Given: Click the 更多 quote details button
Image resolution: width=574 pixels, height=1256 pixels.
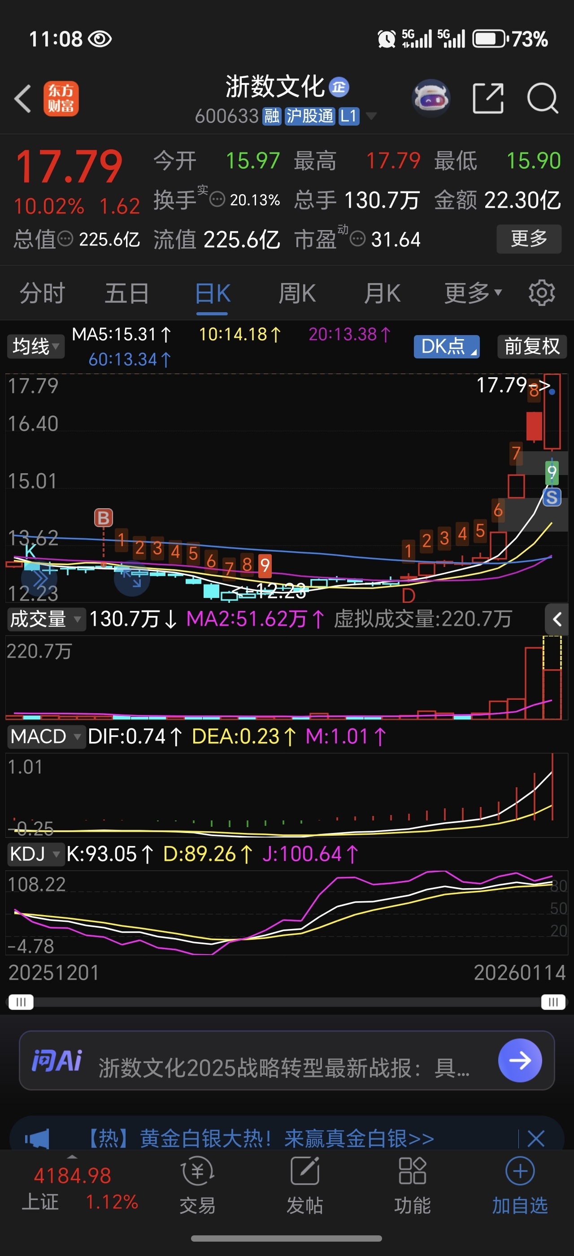Looking at the screenshot, I should coord(529,239).
